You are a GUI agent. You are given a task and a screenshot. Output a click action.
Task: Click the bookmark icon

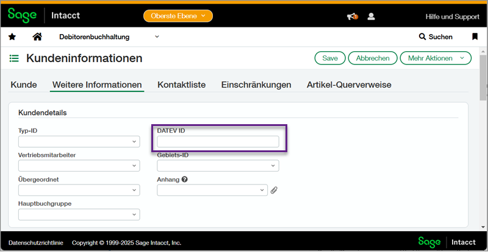(475, 37)
